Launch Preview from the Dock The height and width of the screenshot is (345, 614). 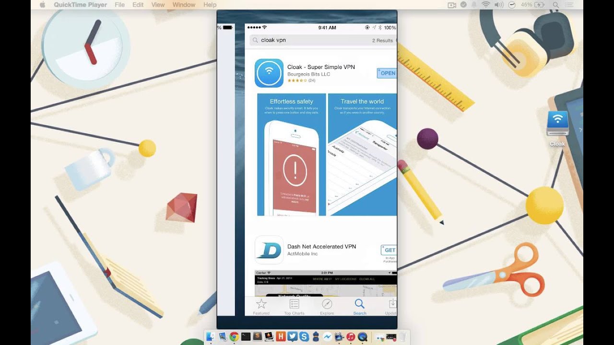(x=223, y=337)
